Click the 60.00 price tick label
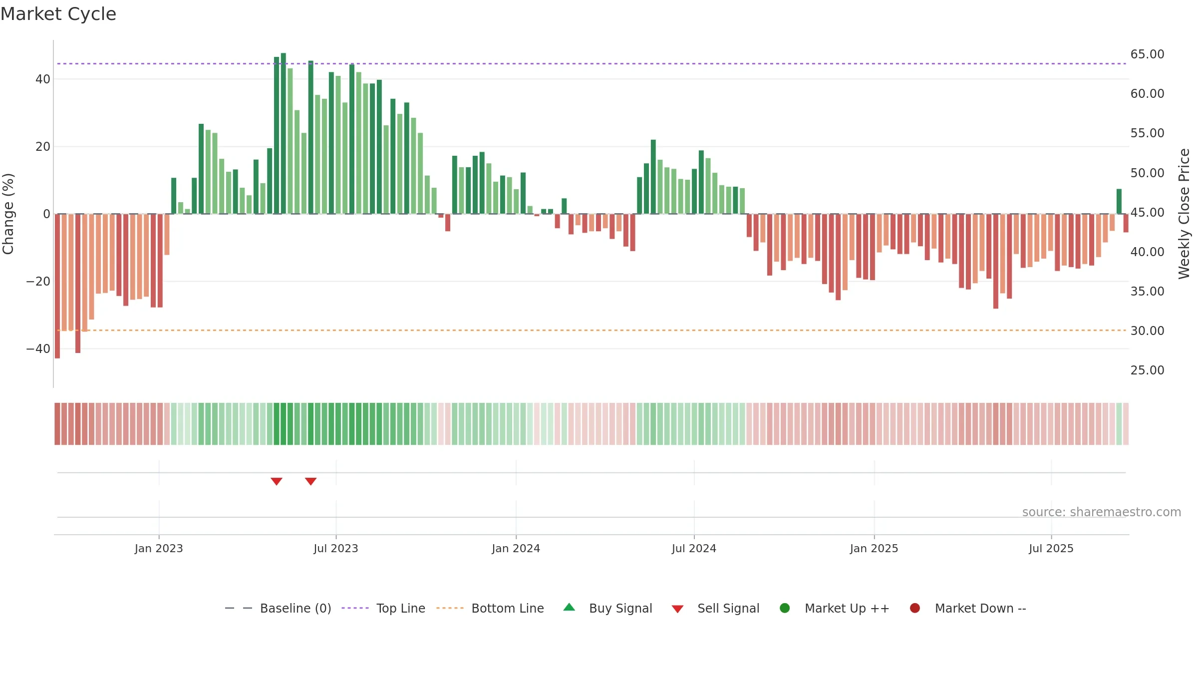The height and width of the screenshot is (674, 1198). [x=1147, y=94]
